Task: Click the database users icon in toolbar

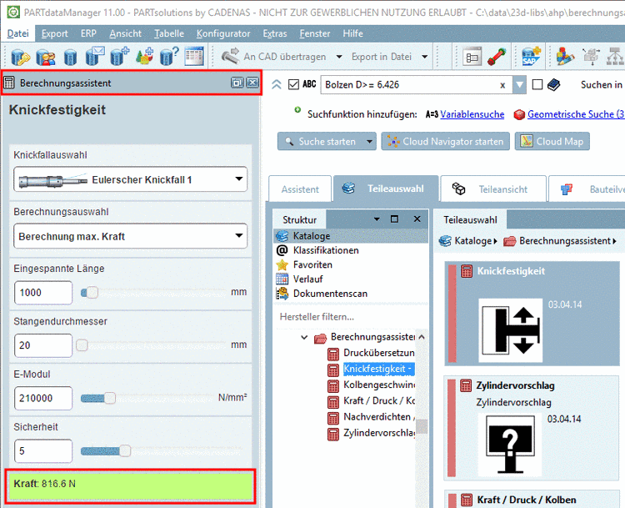Action: point(46,57)
